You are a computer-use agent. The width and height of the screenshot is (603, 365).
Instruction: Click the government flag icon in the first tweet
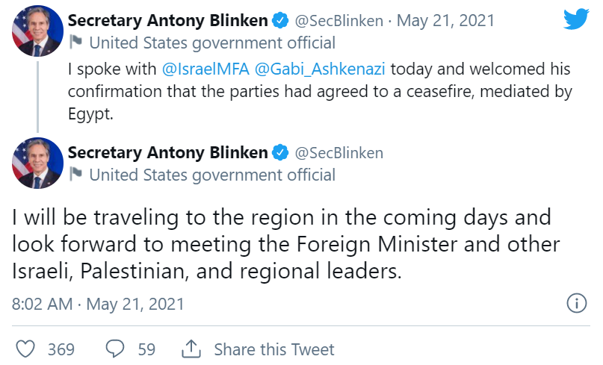[76, 43]
